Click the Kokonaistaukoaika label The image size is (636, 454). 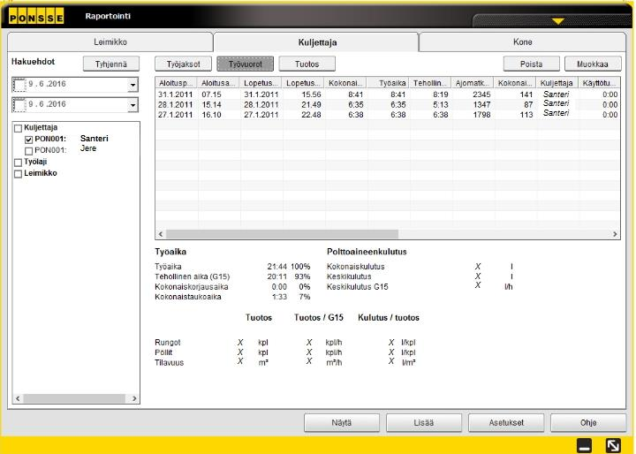(x=188, y=297)
